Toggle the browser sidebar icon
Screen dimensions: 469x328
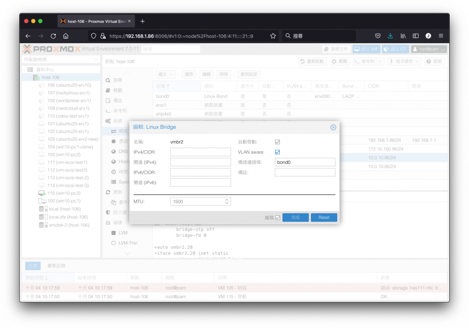415,36
